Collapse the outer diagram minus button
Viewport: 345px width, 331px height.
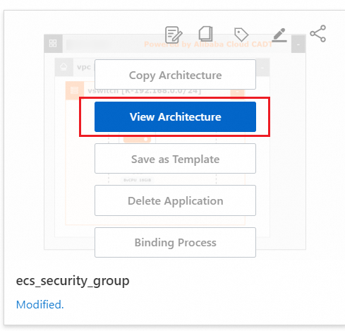[298, 44]
